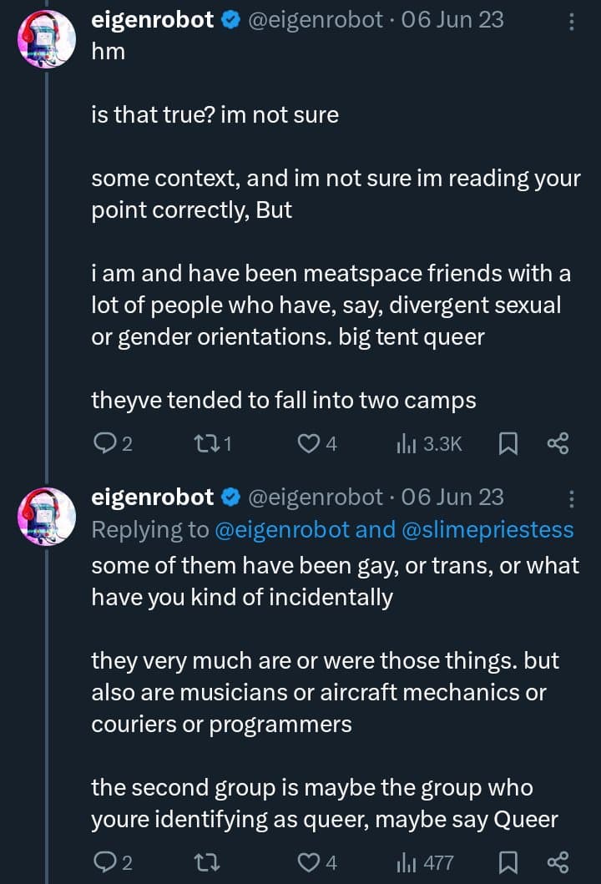This screenshot has height=884, width=601.
Task: Share the first tweet
Action: (x=558, y=444)
